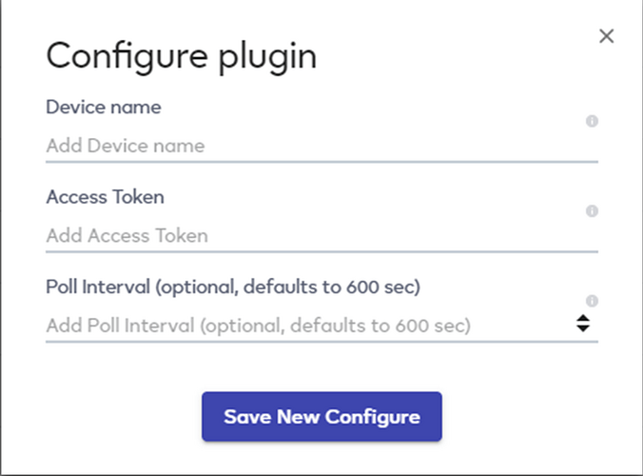This screenshot has height=476, width=643.
Task: Decrease Poll Interval with down arrow
Action: pos(583,327)
